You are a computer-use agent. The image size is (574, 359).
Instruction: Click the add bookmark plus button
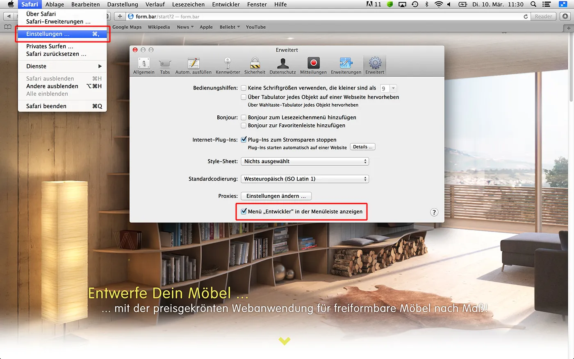point(120,16)
